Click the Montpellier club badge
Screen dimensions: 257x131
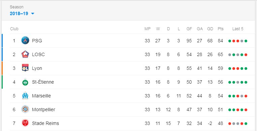pyautogui.click(x=25, y=110)
